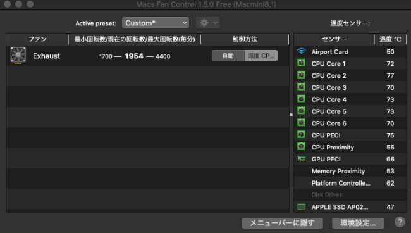Screen dimensions: 411x233
Task: Select the Airport Card sensor row
Action: [350, 52]
